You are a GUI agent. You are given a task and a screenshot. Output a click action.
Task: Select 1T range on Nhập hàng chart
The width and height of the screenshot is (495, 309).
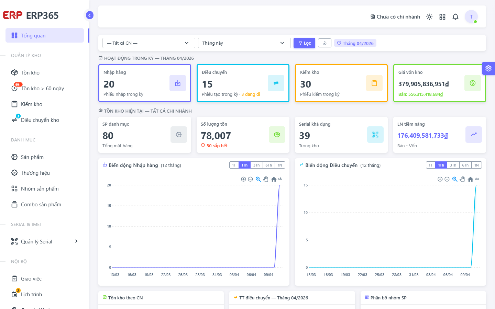[x=234, y=165]
